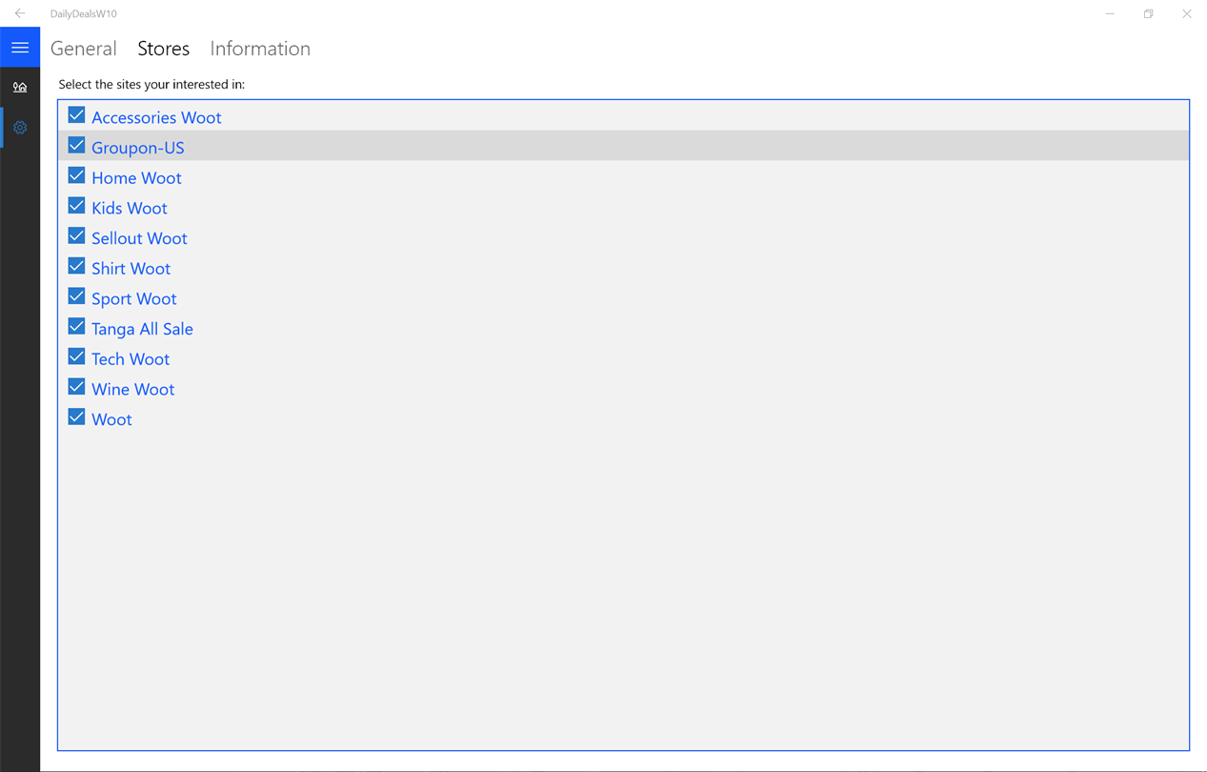
Task: Click the Home Woot label text
Action: click(x=136, y=178)
